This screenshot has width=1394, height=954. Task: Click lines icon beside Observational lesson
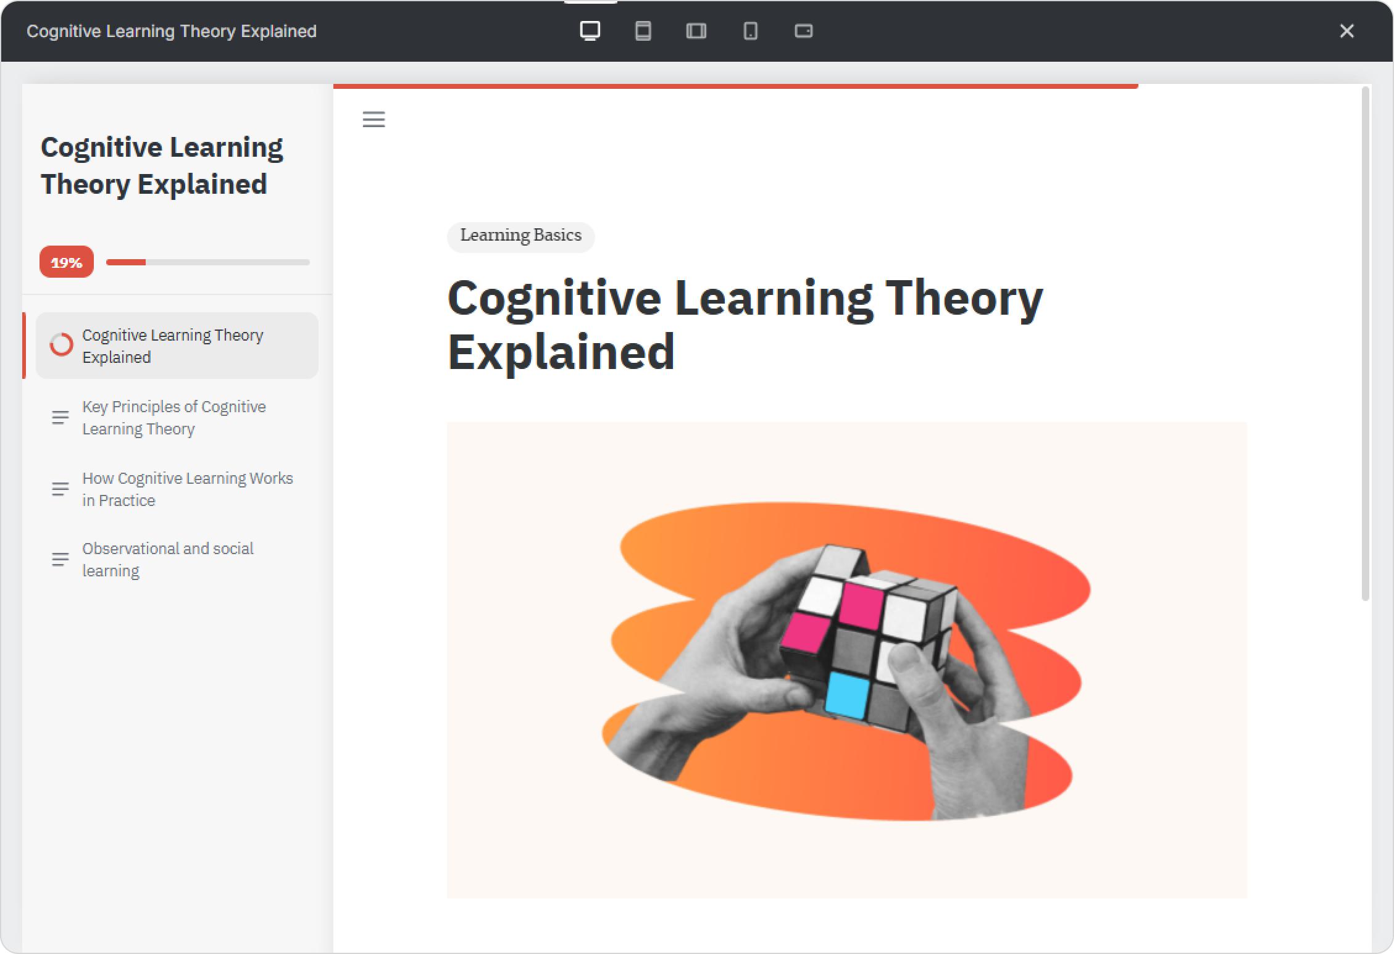pos(60,560)
